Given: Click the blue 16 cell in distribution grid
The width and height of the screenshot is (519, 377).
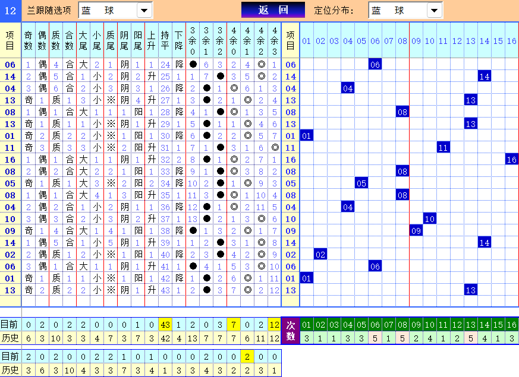Looking at the screenshot, I should pos(512,160).
